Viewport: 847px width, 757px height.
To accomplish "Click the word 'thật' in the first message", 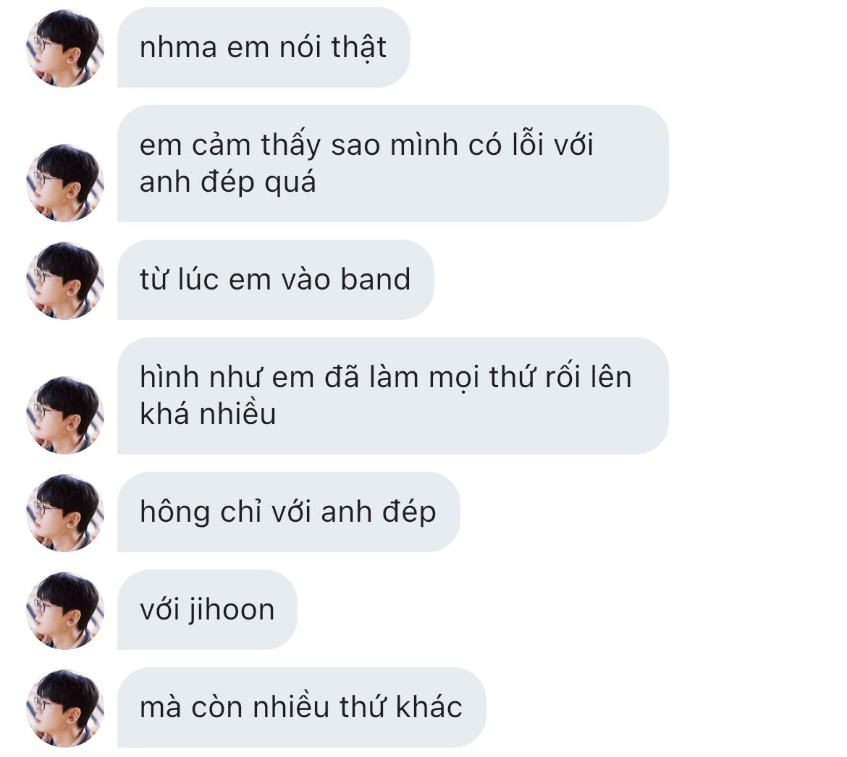I will click(358, 48).
